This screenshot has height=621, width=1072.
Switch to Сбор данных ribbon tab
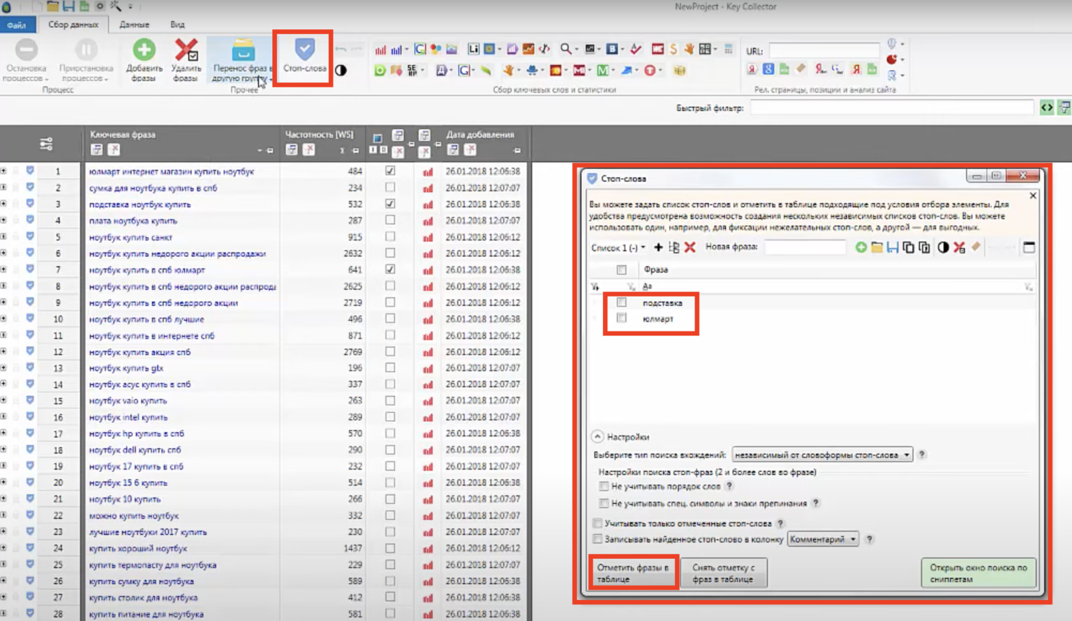tap(73, 24)
